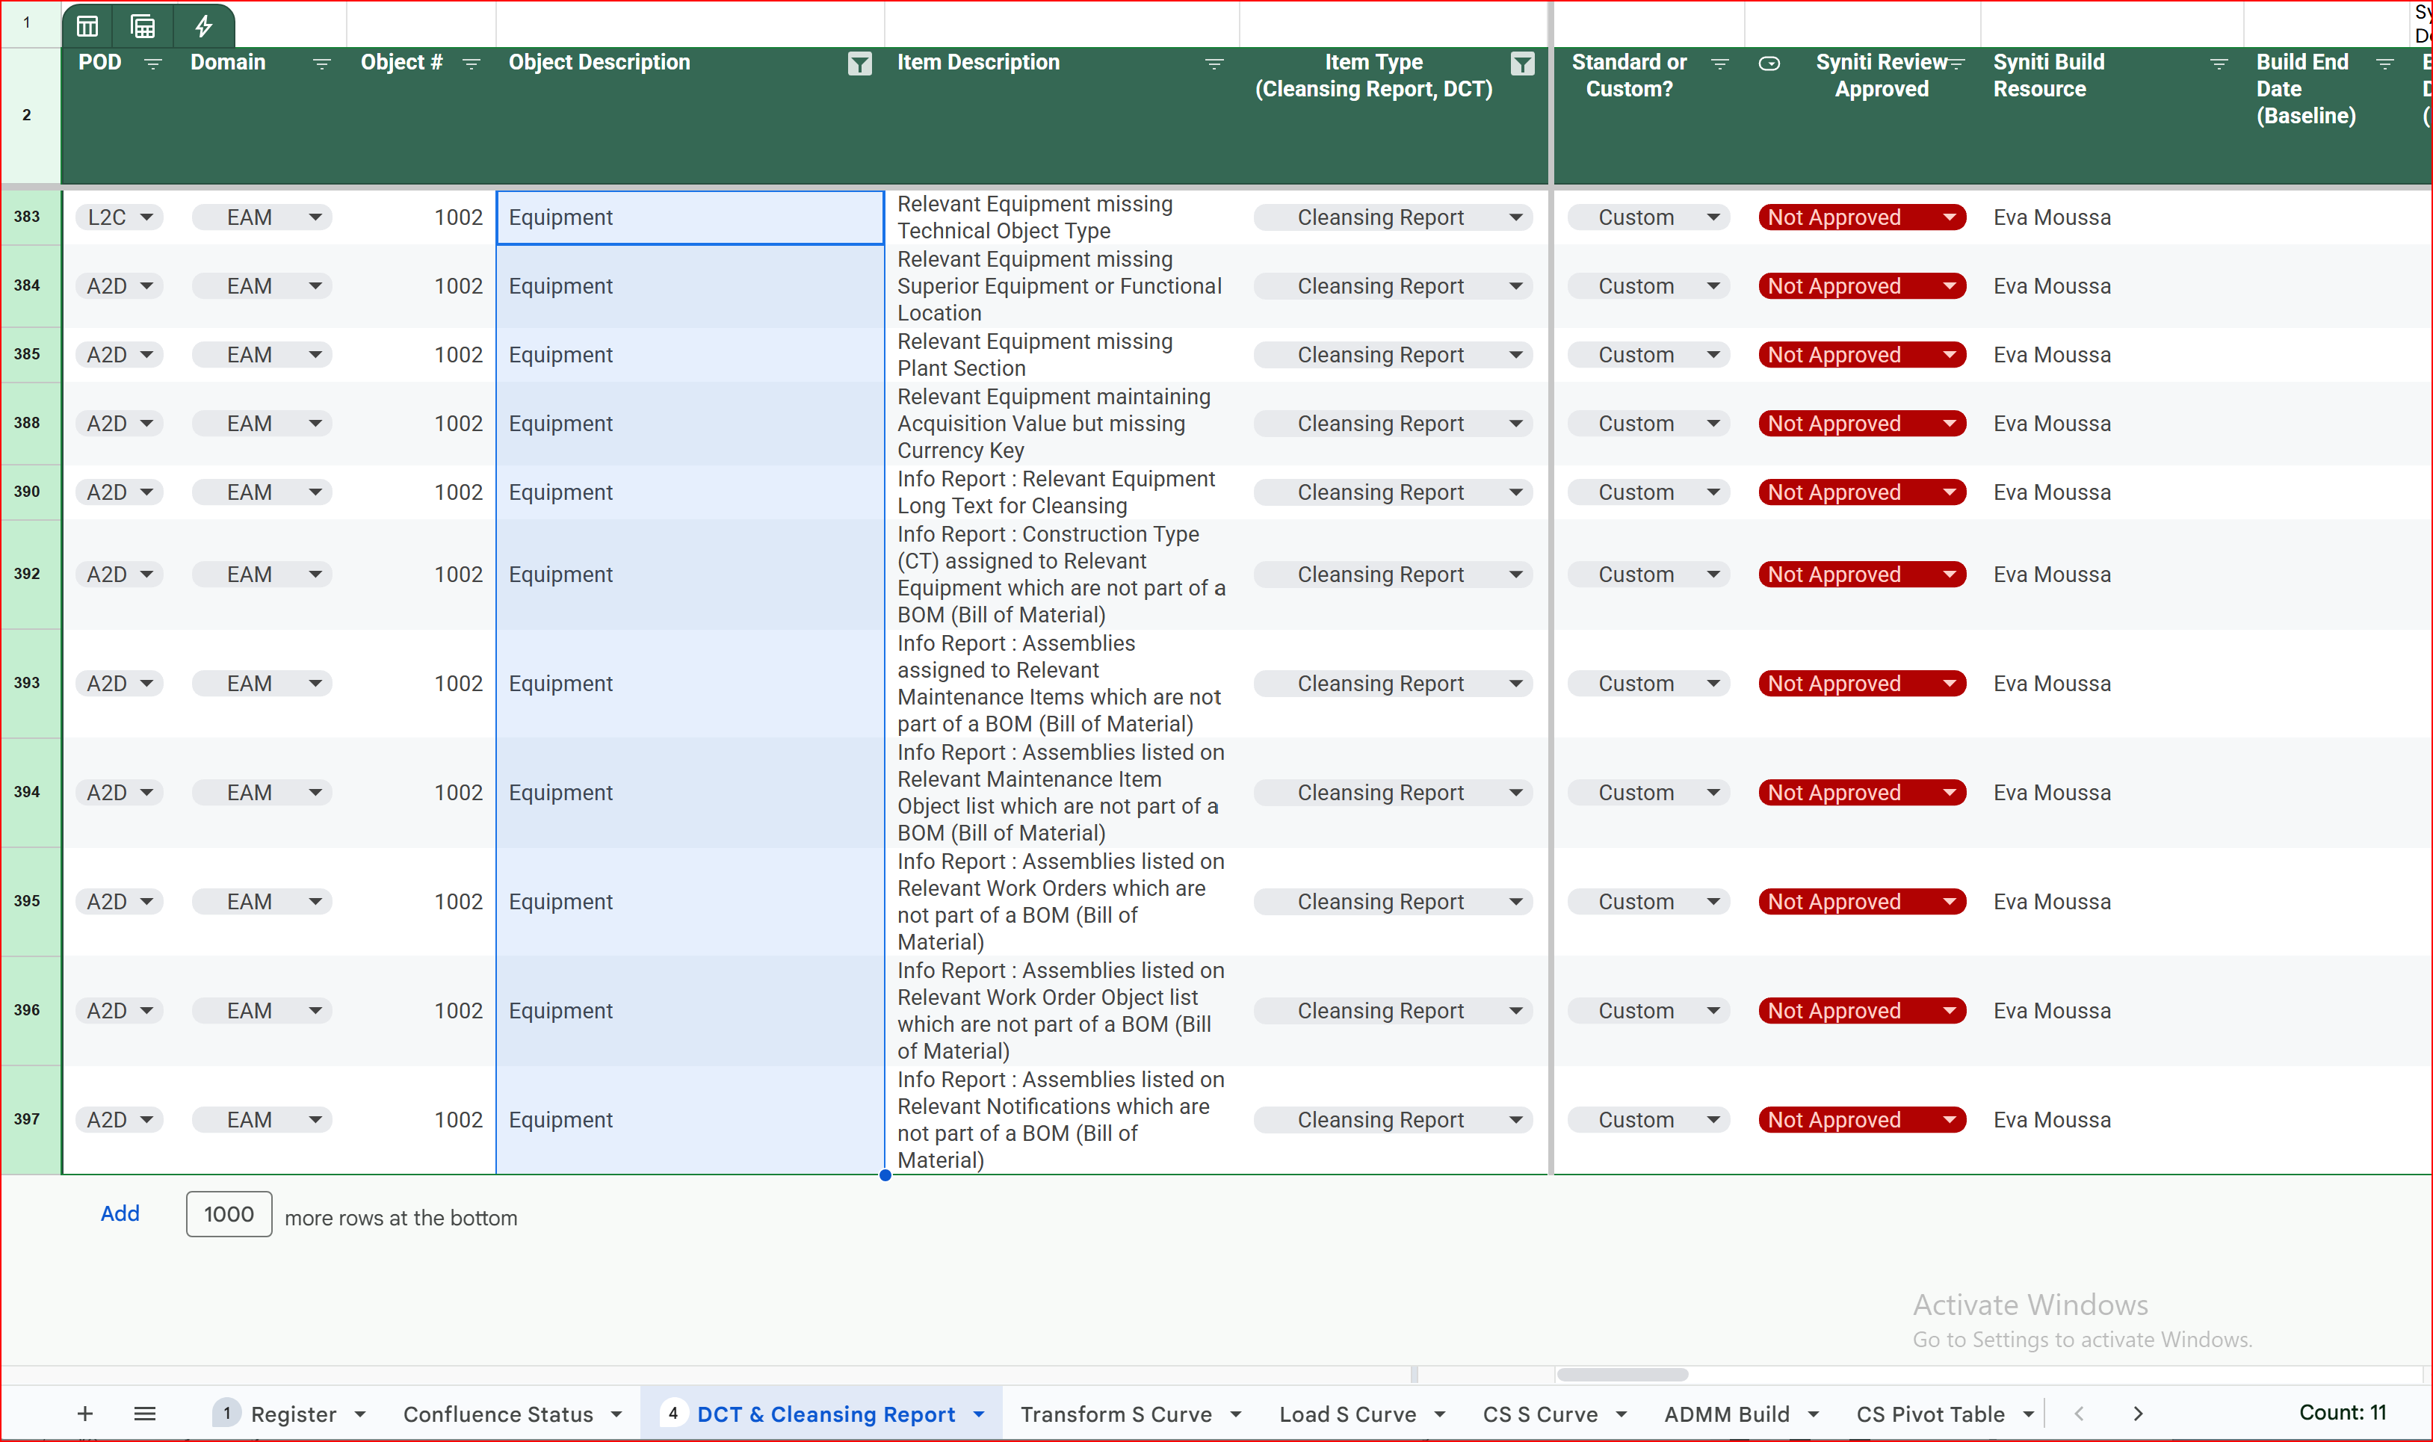2433x1442 pixels.
Task: Switch to the Transform S Curve tab
Action: tap(1116, 1414)
